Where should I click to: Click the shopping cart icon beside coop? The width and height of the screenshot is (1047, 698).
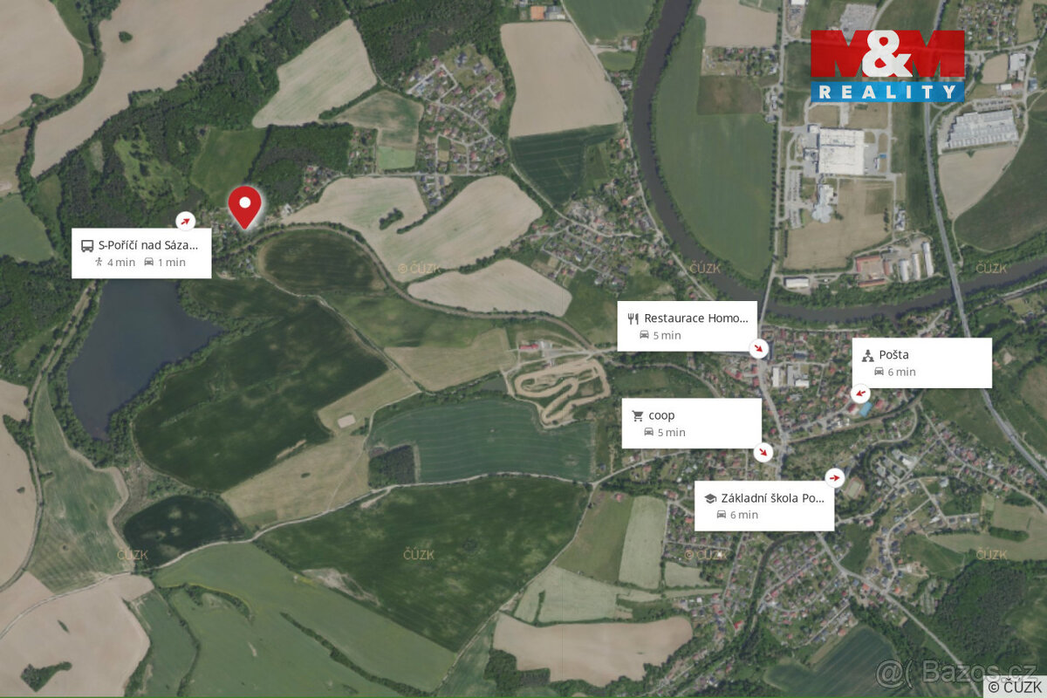(x=637, y=415)
